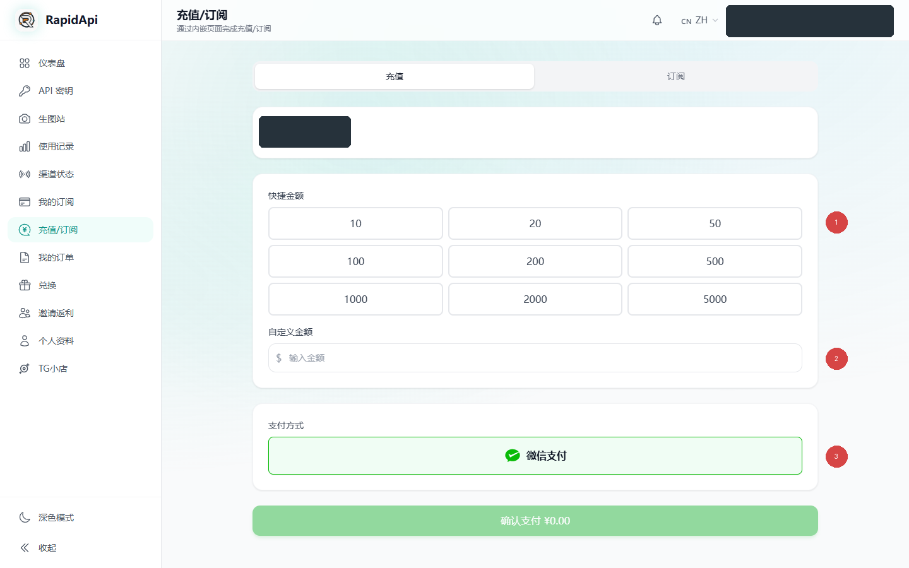Open the ZH language dropdown
This screenshot has height=568, width=909.
[699, 20]
